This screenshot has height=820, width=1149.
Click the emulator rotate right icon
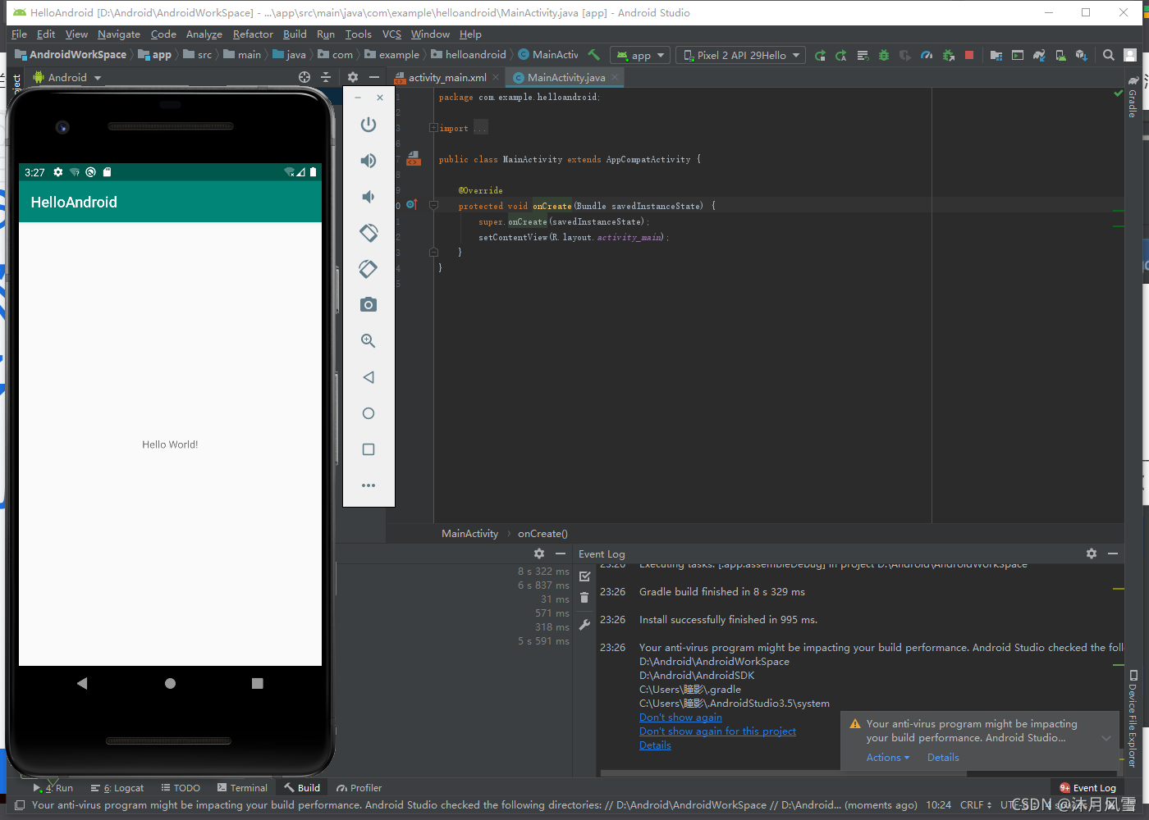tap(369, 269)
